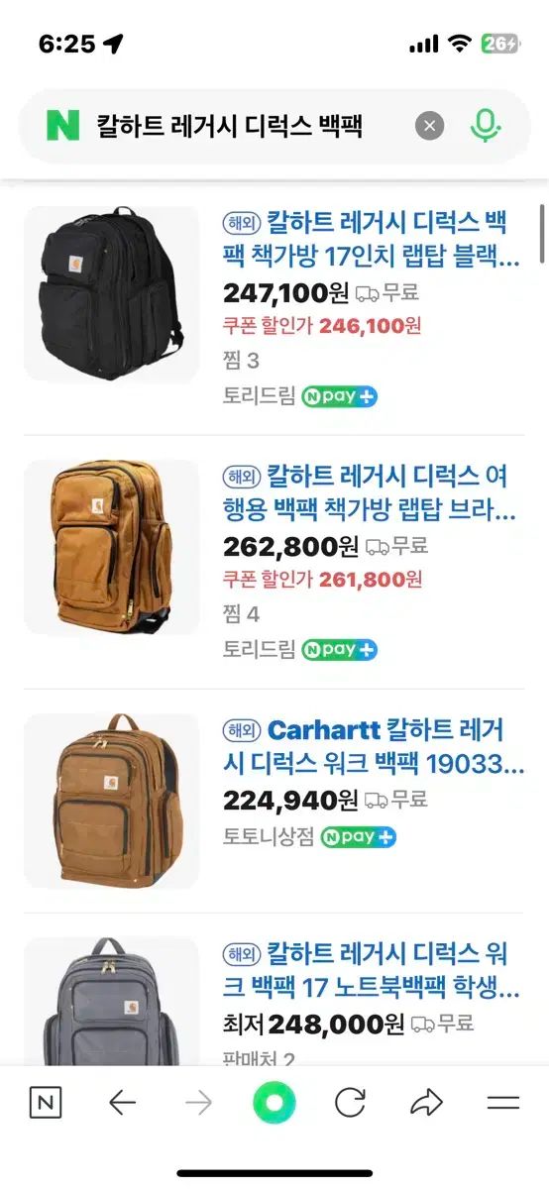Tap the forward arrow in the bottom bar
549x1189 pixels.
199,1103
